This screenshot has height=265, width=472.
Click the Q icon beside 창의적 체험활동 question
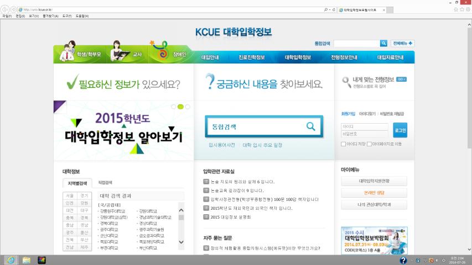206,248
